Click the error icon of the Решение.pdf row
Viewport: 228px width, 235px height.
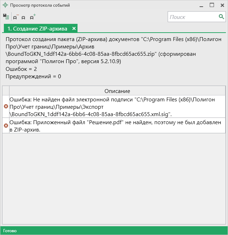click(6, 126)
